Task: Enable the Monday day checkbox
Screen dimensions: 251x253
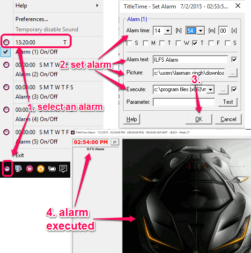Action: (x=146, y=43)
